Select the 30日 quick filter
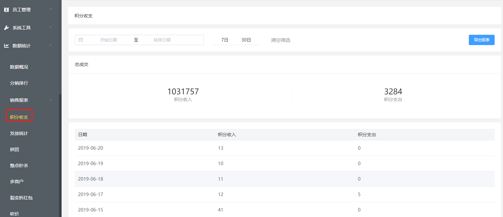Screen dimensions: 503x217 point(246,40)
